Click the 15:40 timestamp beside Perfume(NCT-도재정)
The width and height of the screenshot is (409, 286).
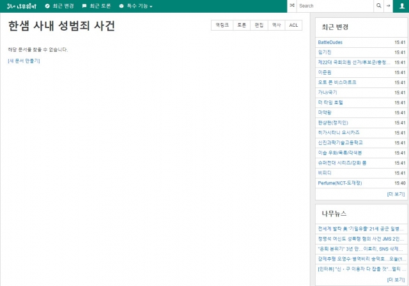pos(400,183)
